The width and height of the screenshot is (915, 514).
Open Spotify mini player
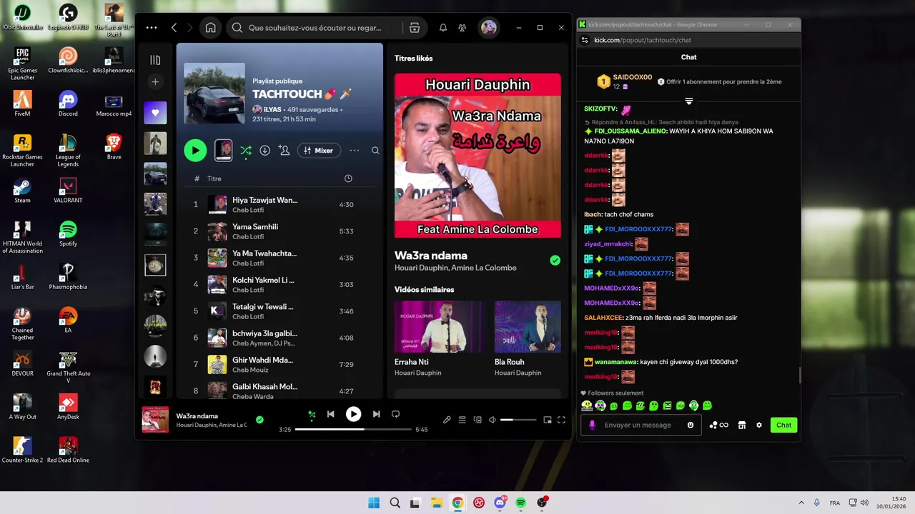pyautogui.click(x=548, y=420)
